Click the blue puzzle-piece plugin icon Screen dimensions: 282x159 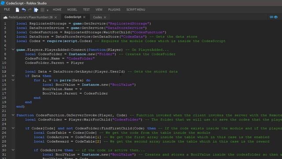[36, 10]
